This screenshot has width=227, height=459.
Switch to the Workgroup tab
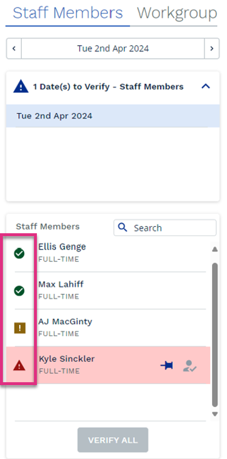(x=177, y=13)
